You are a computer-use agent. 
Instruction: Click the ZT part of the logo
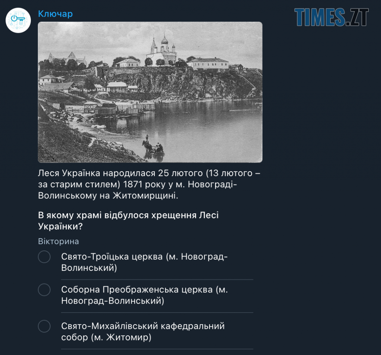pos(359,17)
